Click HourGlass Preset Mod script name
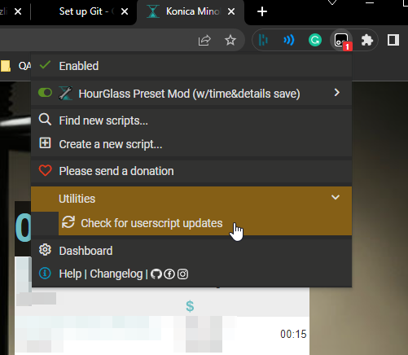This screenshot has height=355, width=408. (x=189, y=94)
